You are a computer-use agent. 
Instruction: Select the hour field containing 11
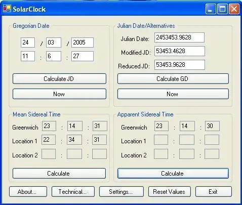click(28, 56)
